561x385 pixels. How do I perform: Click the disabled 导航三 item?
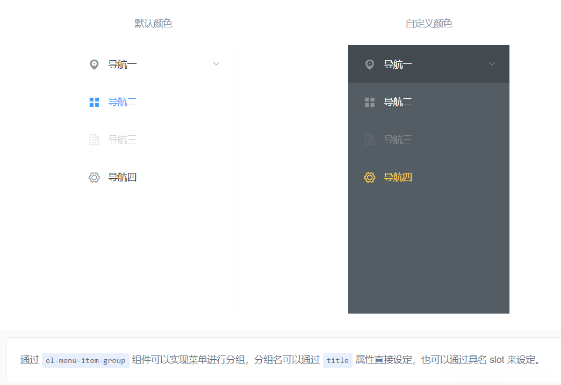click(x=123, y=139)
